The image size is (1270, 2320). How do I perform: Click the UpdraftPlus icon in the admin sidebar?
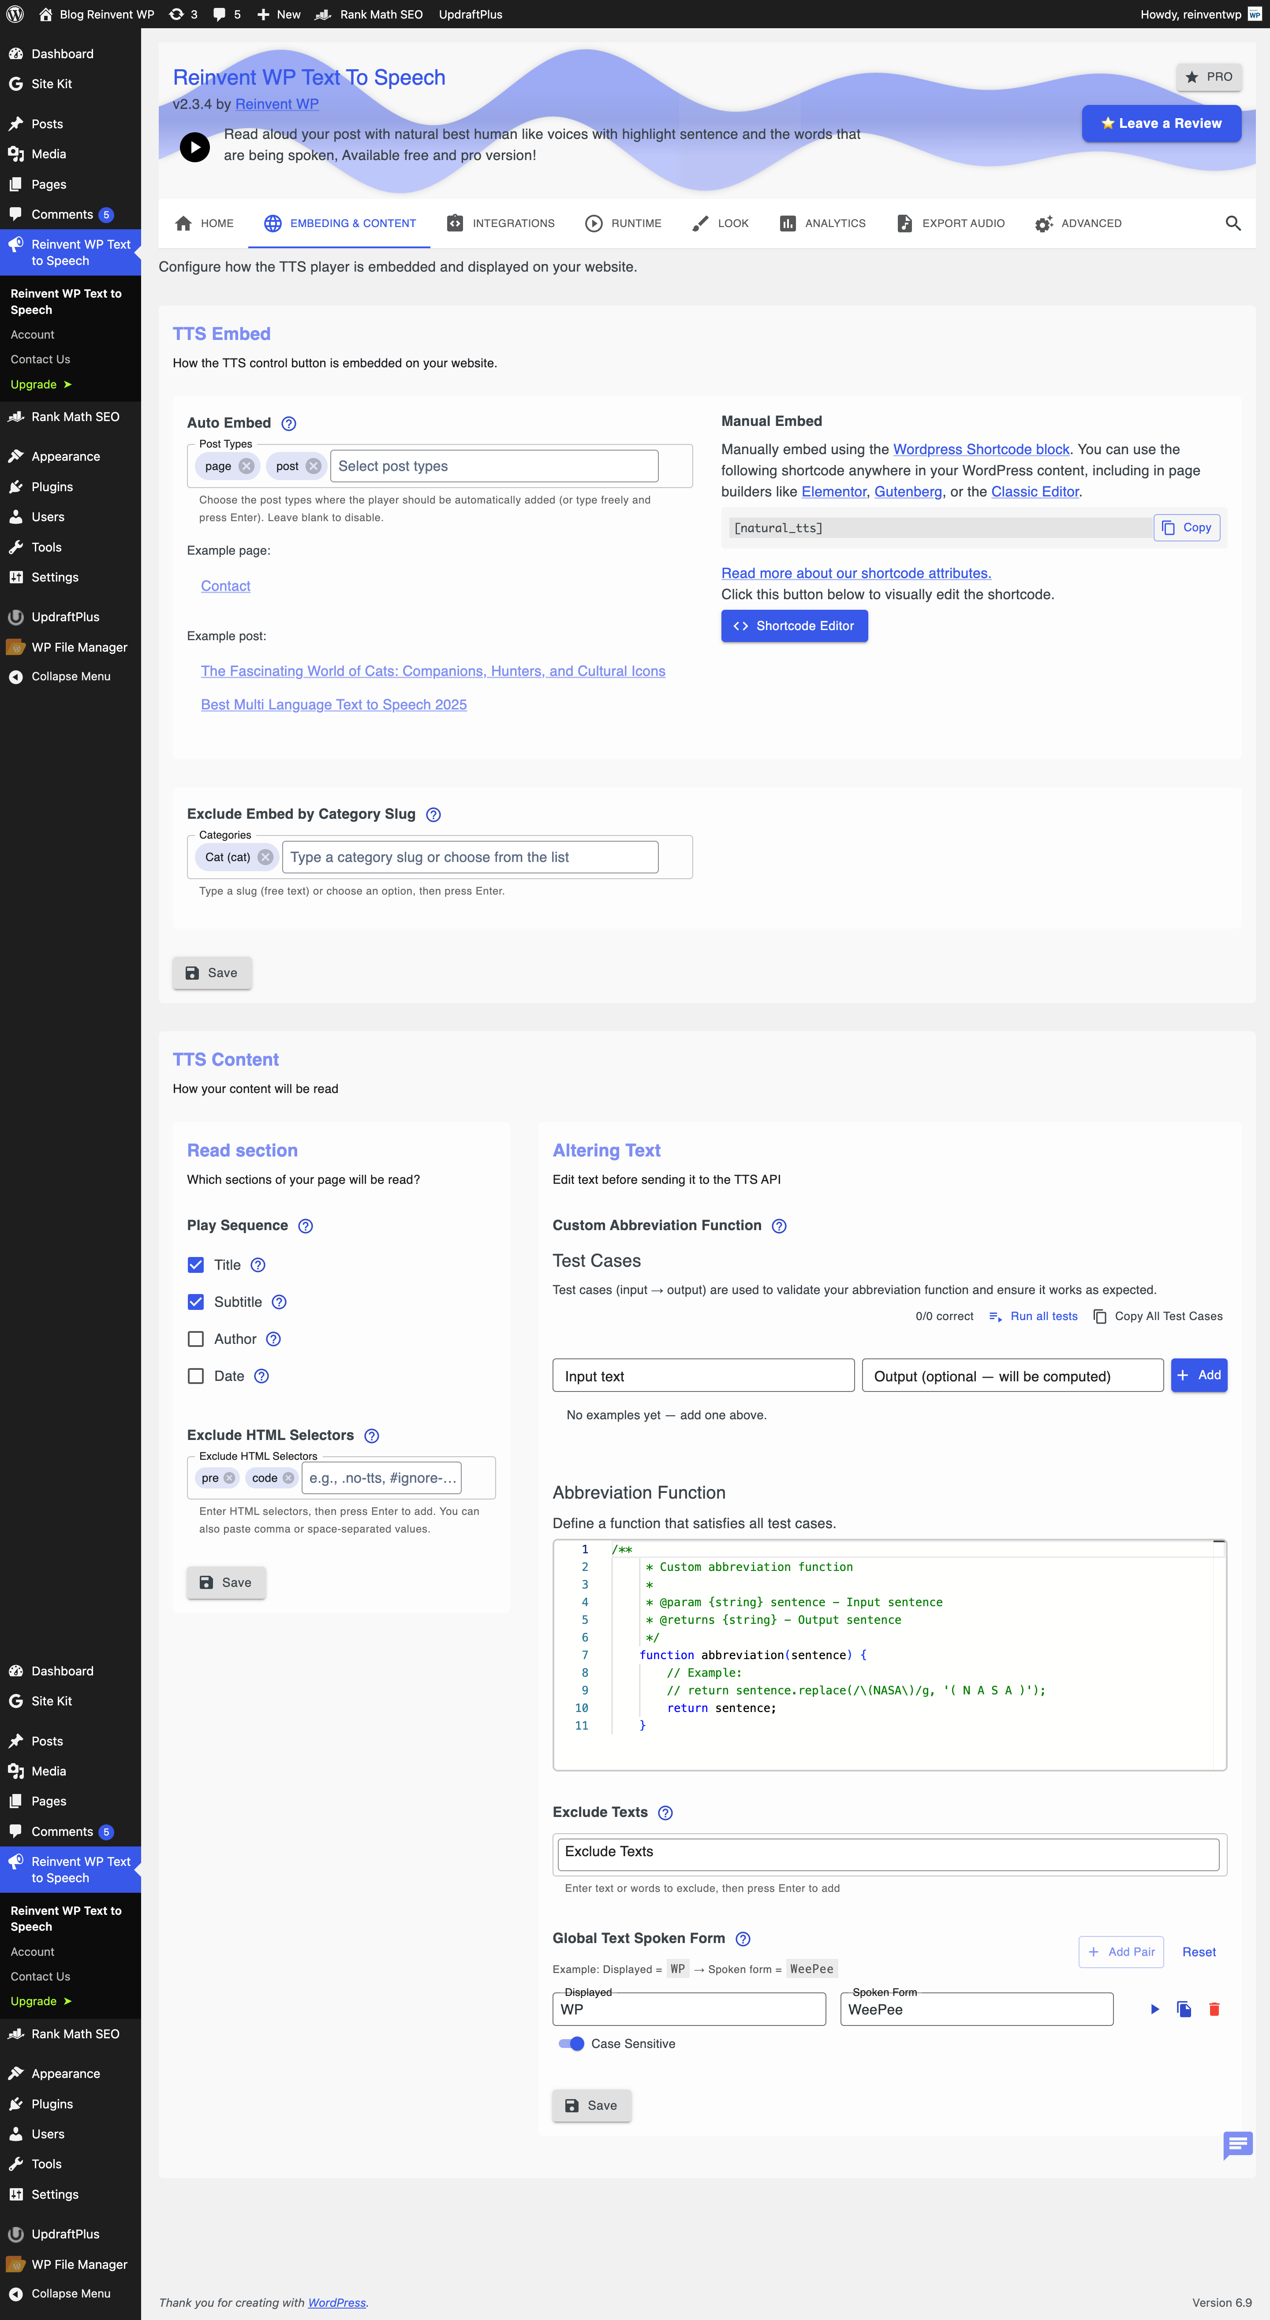[x=15, y=617]
